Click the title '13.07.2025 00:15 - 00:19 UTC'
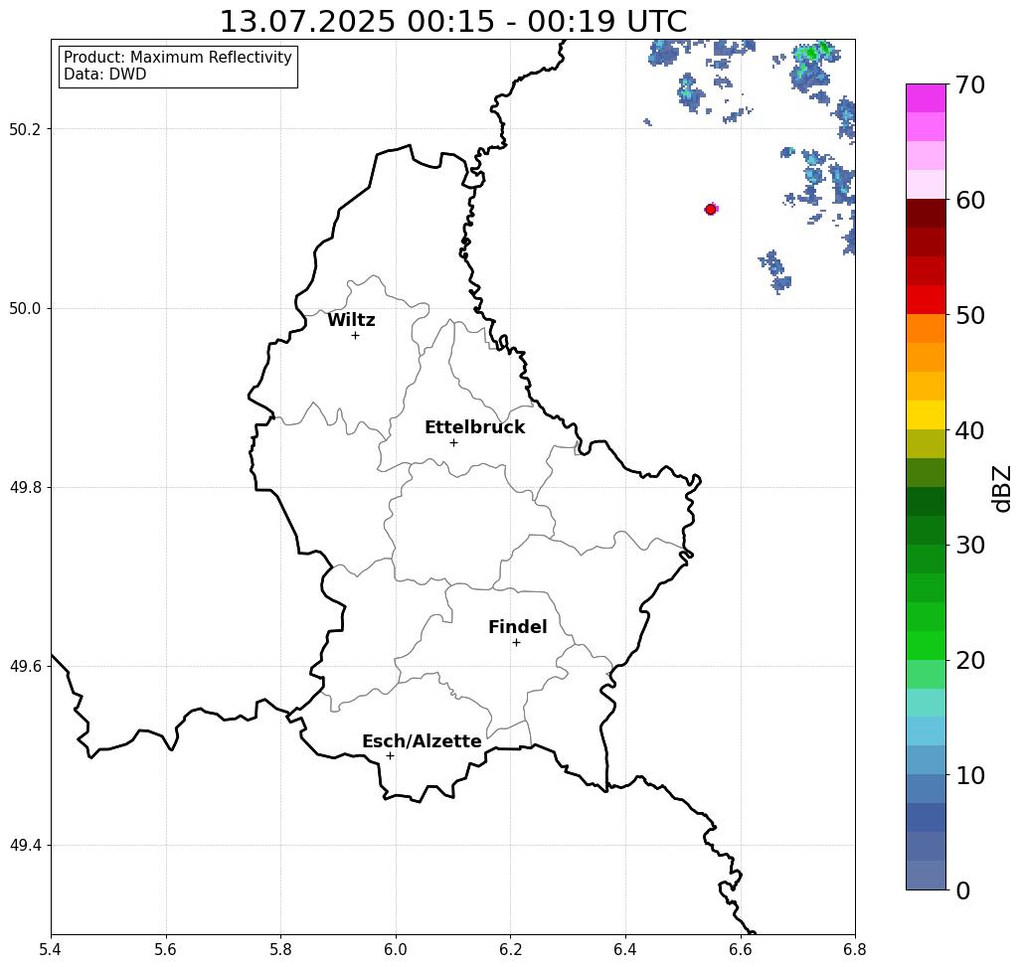This screenshot has height=967, width=1023. click(x=453, y=22)
